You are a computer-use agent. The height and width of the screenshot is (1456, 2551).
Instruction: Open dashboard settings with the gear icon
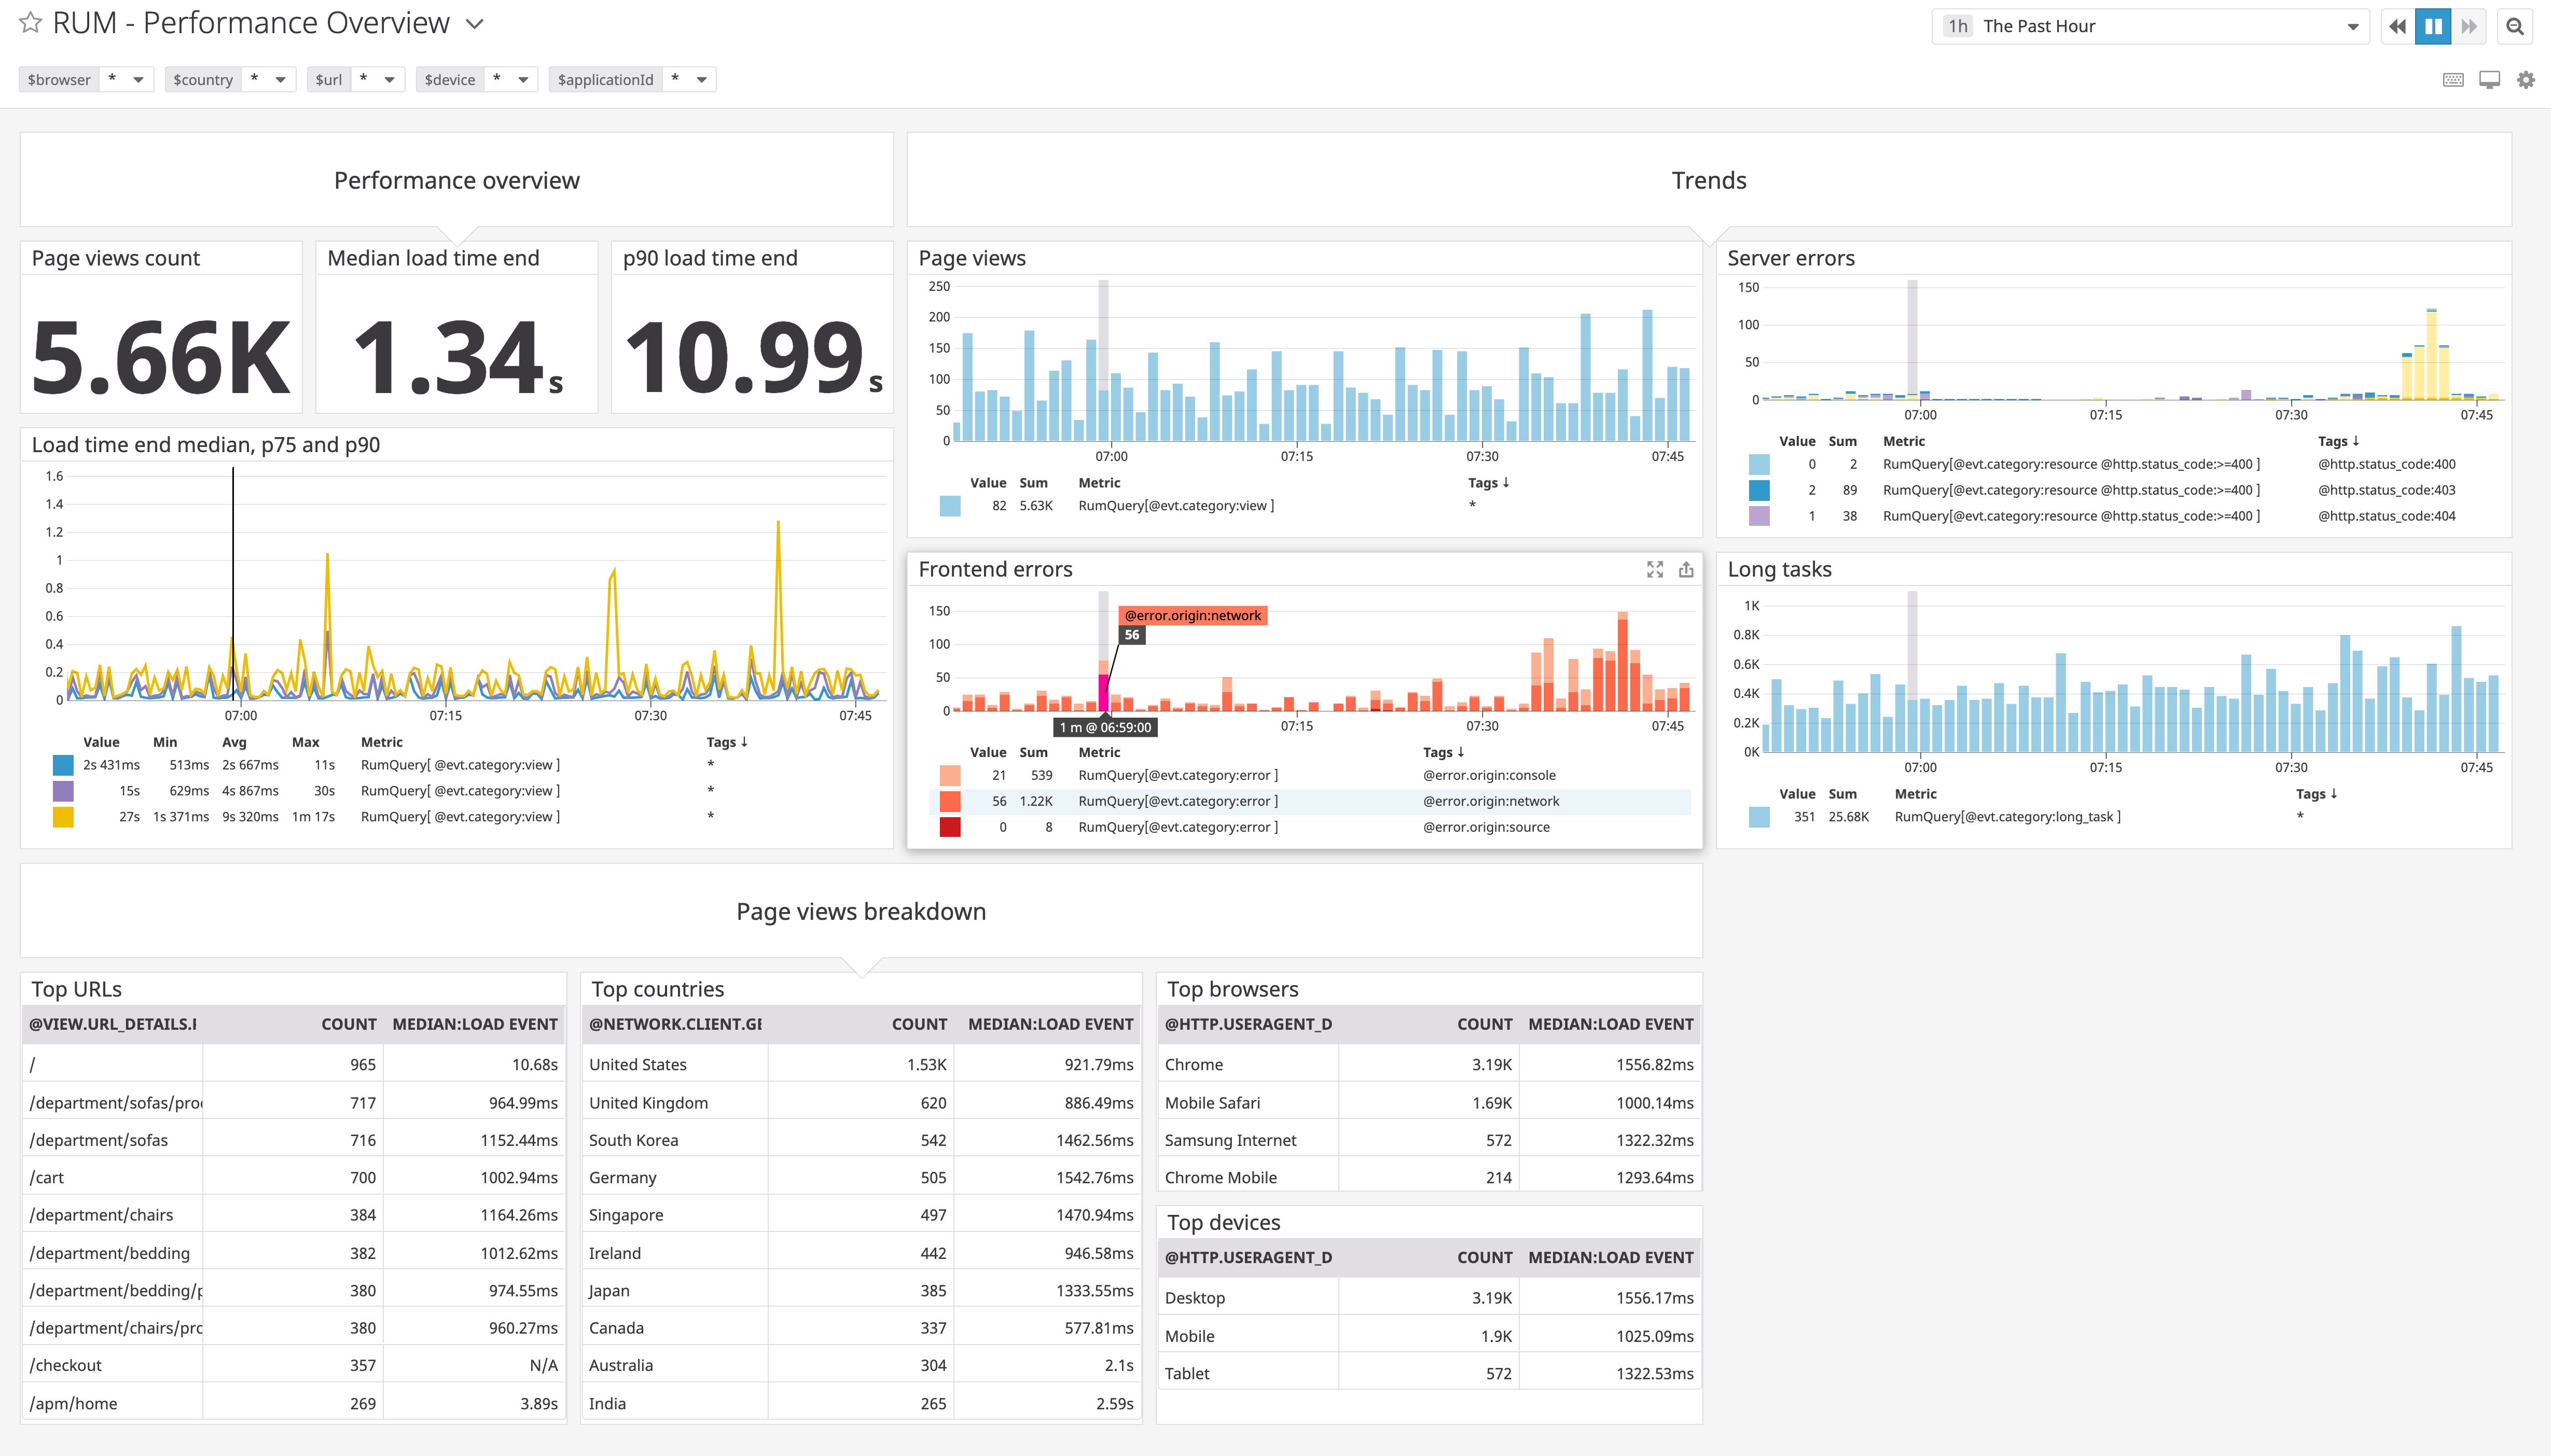2528,79
